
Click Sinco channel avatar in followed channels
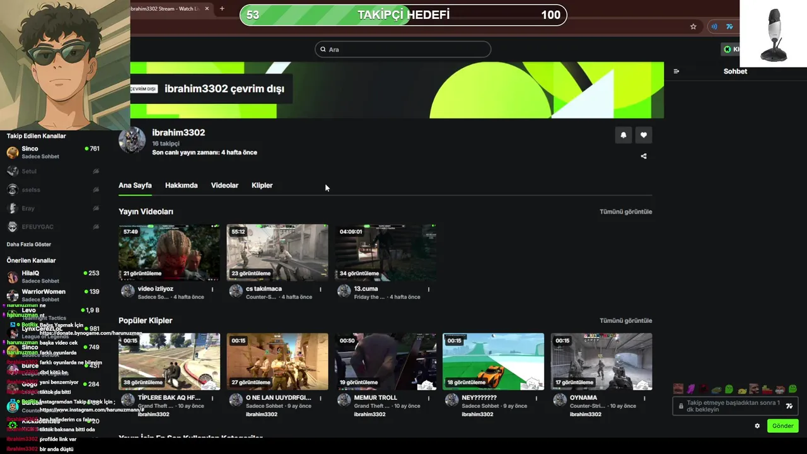13,153
